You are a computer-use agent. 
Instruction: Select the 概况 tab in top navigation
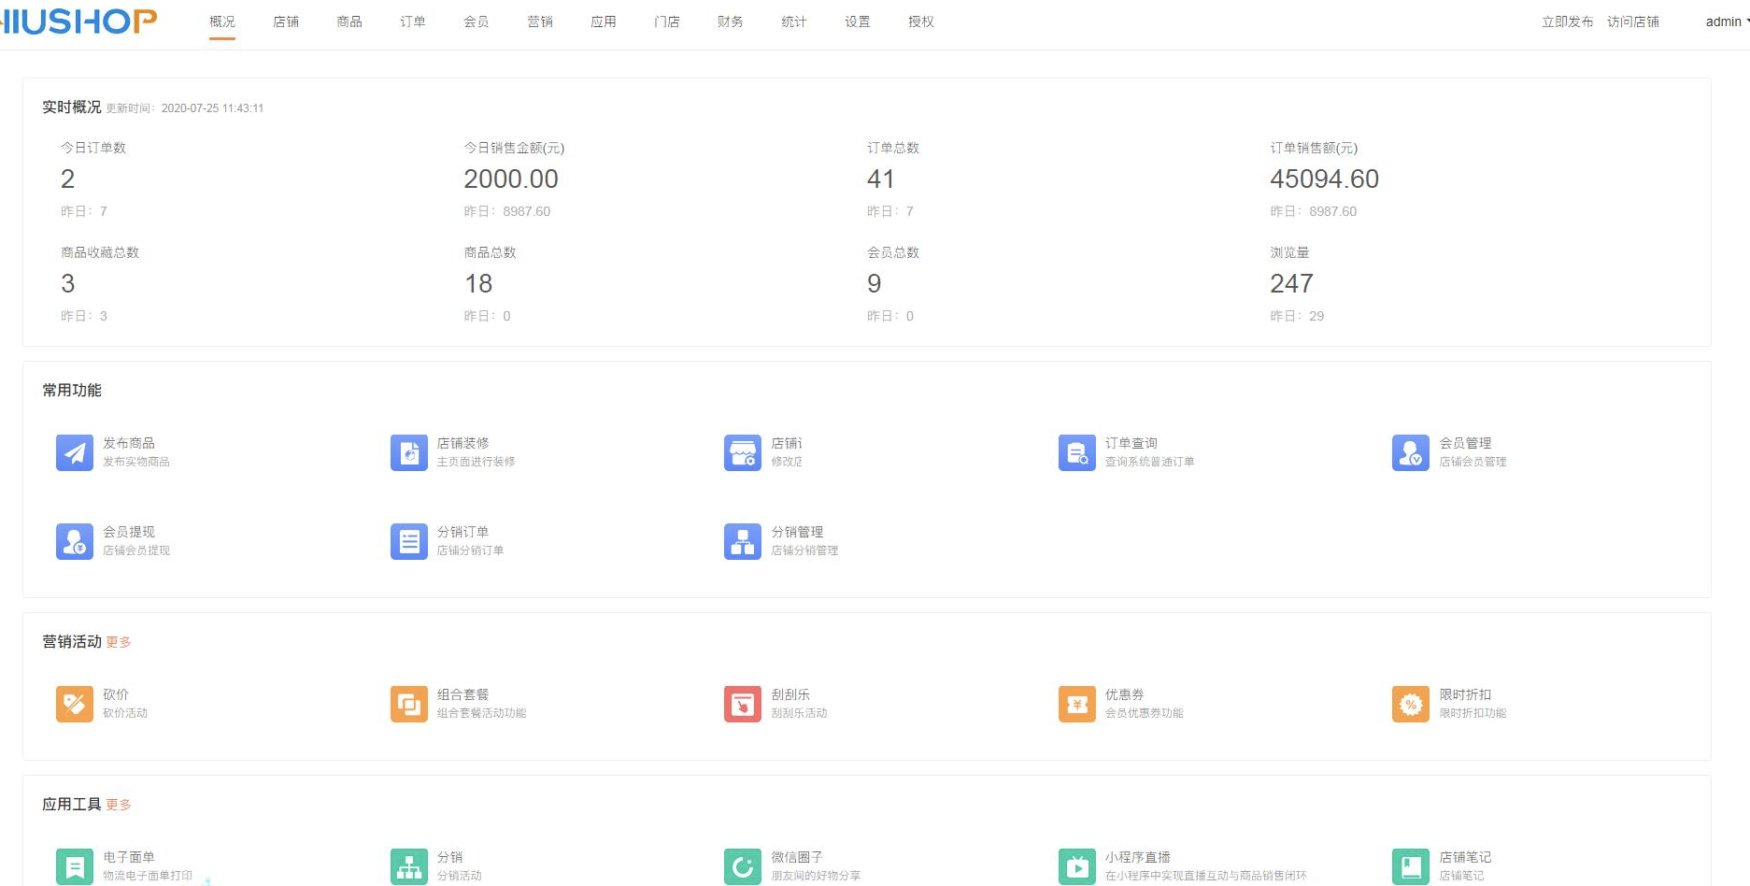[x=222, y=21]
